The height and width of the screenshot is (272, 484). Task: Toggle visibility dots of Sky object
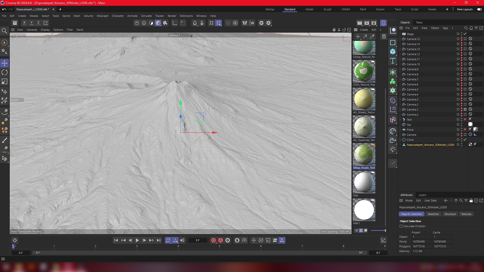462,125
